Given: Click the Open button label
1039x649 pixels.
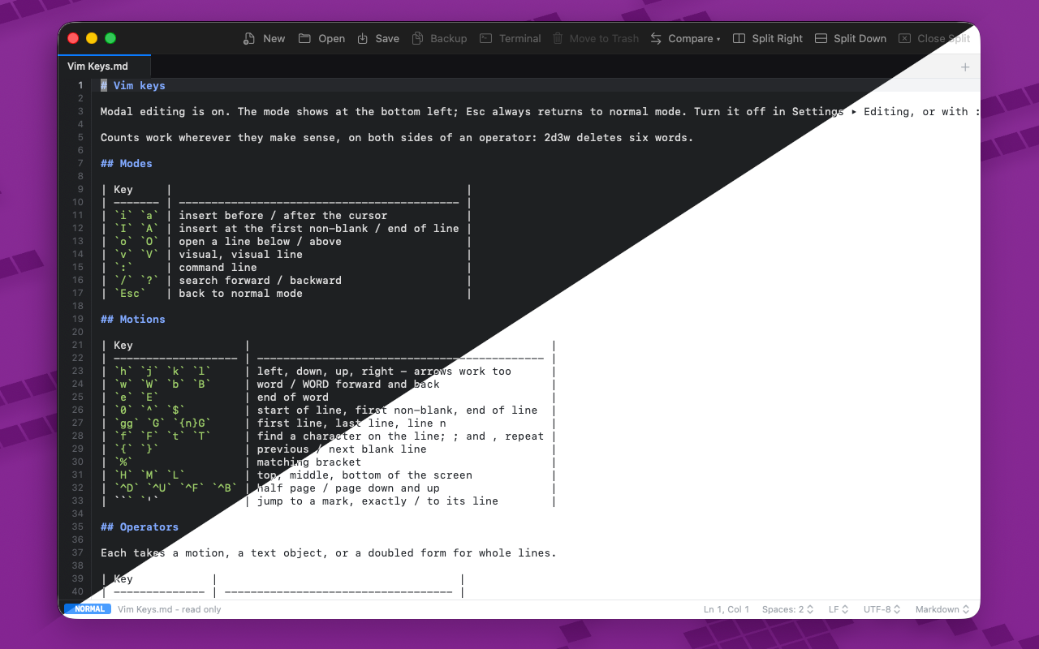Looking at the screenshot, I should tap(331, 38).
